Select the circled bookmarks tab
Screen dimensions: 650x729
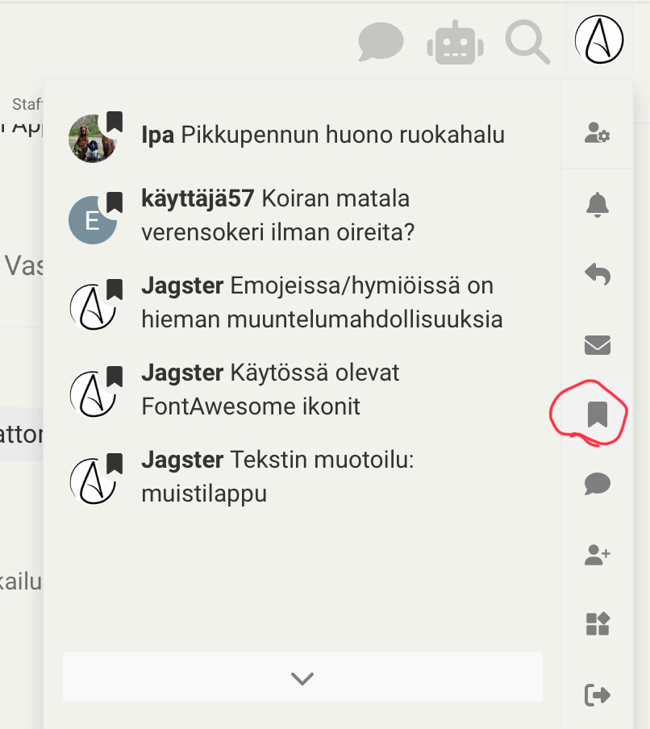597,414
